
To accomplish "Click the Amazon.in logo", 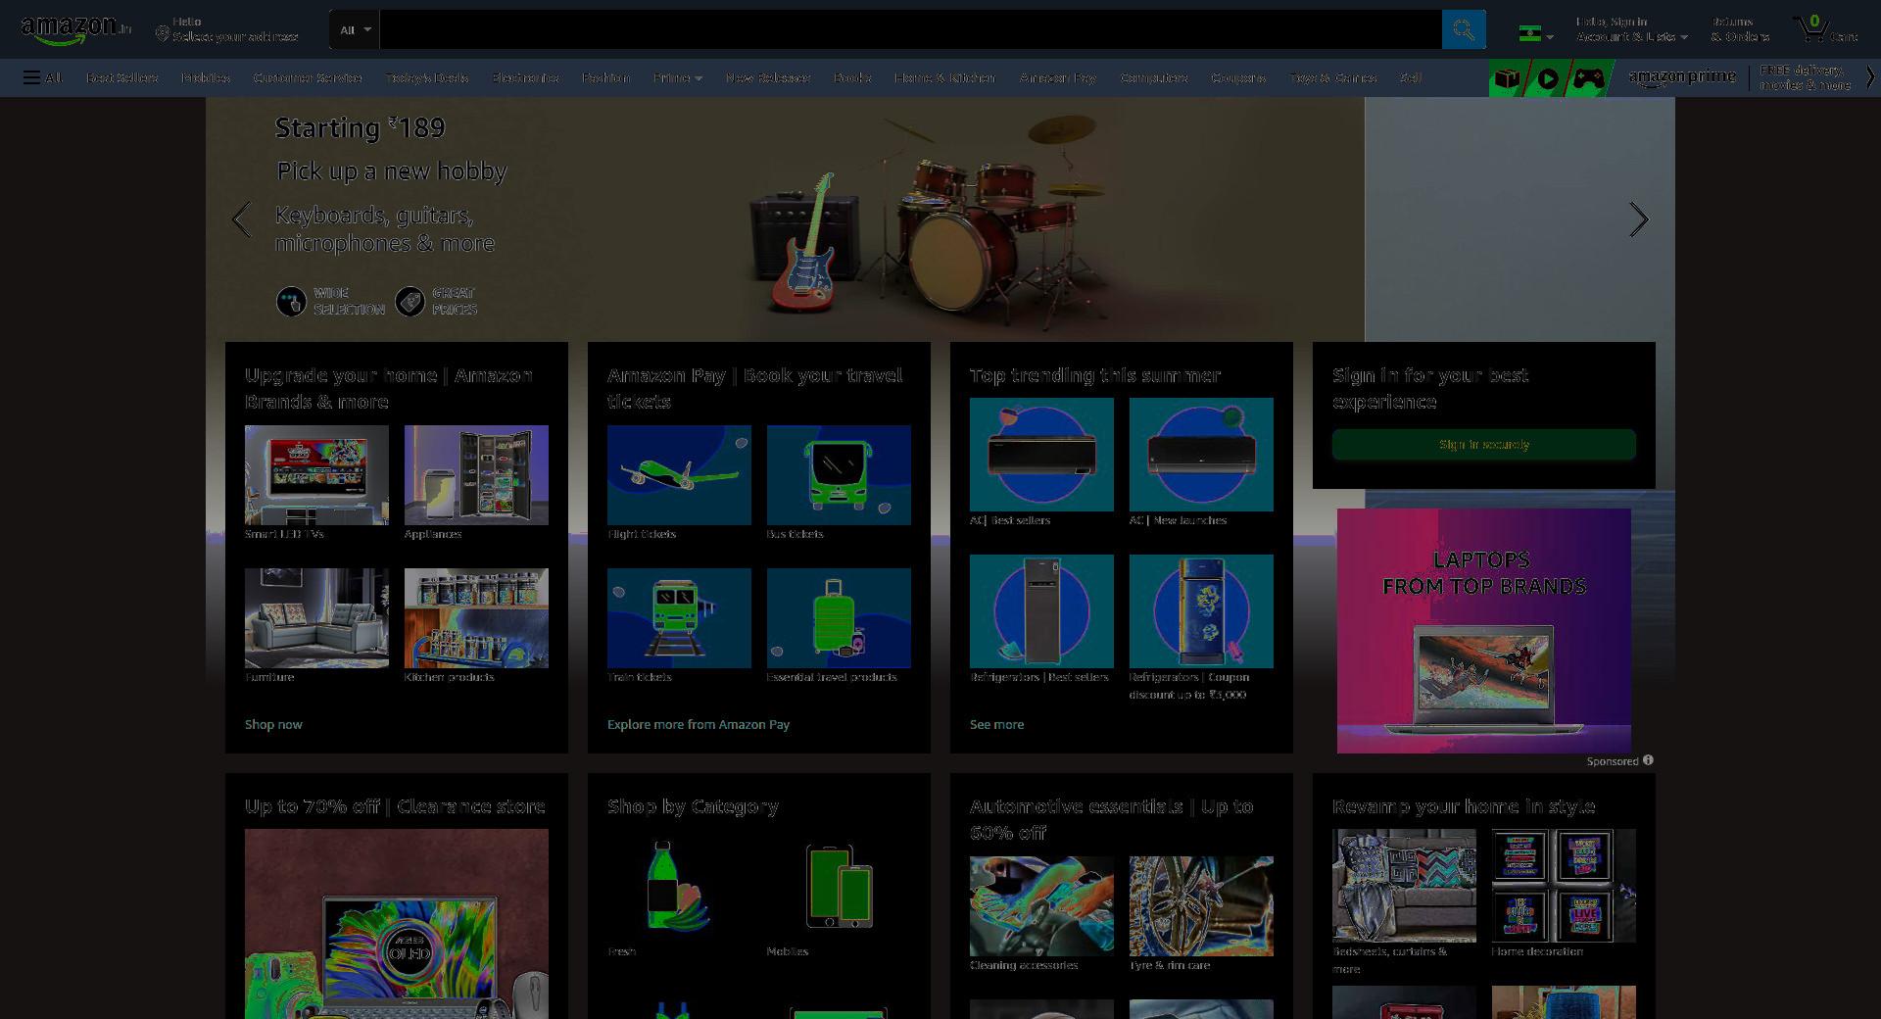I will 75,29.
